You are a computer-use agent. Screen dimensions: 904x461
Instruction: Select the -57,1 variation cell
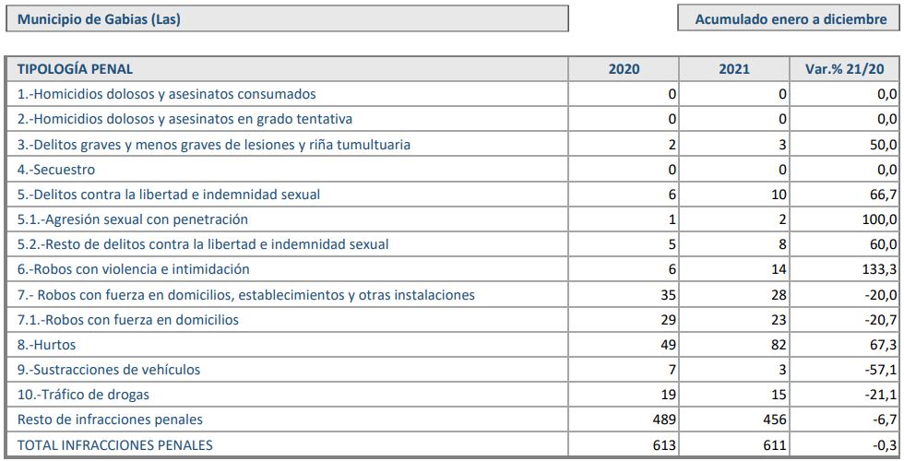pyautogui.click(x=878, y=370)
